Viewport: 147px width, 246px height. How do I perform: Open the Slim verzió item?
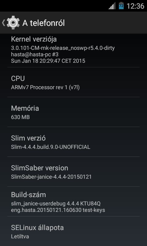[73, 142]
